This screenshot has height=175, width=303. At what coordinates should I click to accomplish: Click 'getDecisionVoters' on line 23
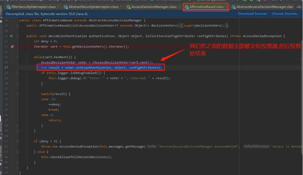coord(88,46)
